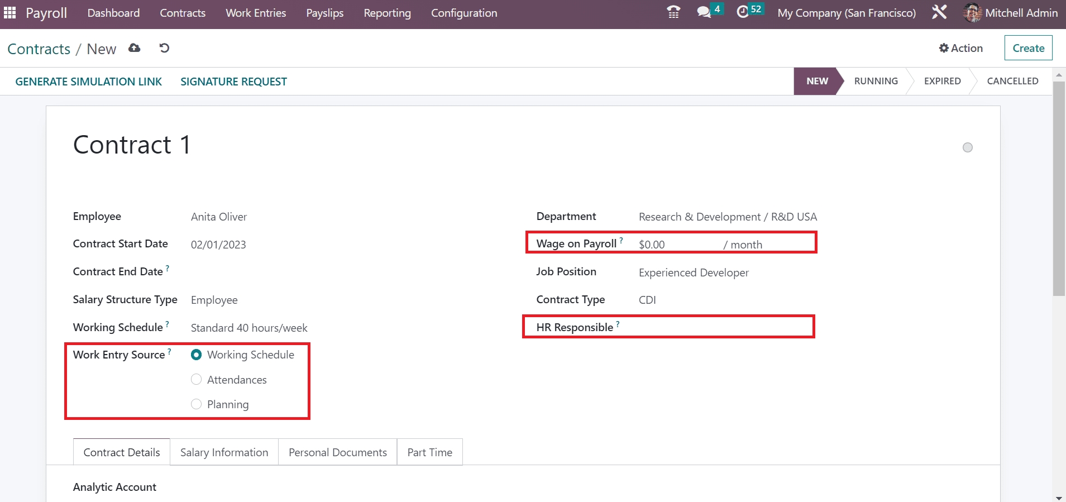Switch to the Salary Information tab

pos(224,452)
